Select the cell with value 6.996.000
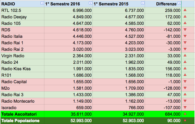 [x=68, y=10]
